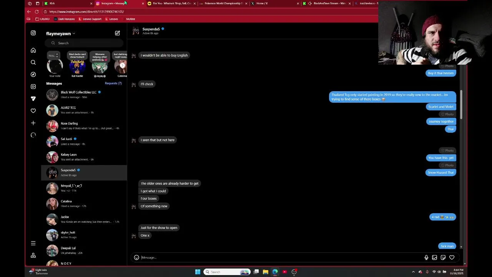The width and height of the screenshot is (492, 277).
Task: Open Messages paper-plane icon in sidebar
Action: pyautogui.click(x=33, y=98)
